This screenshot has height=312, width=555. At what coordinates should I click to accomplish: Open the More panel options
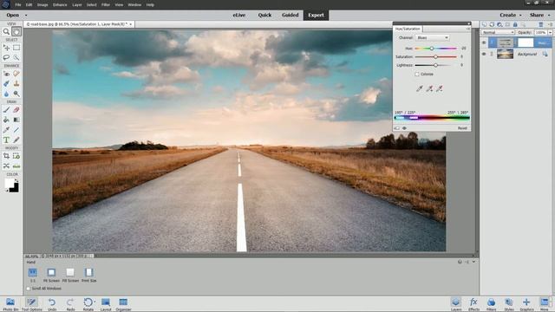click(x=544, y=304)
